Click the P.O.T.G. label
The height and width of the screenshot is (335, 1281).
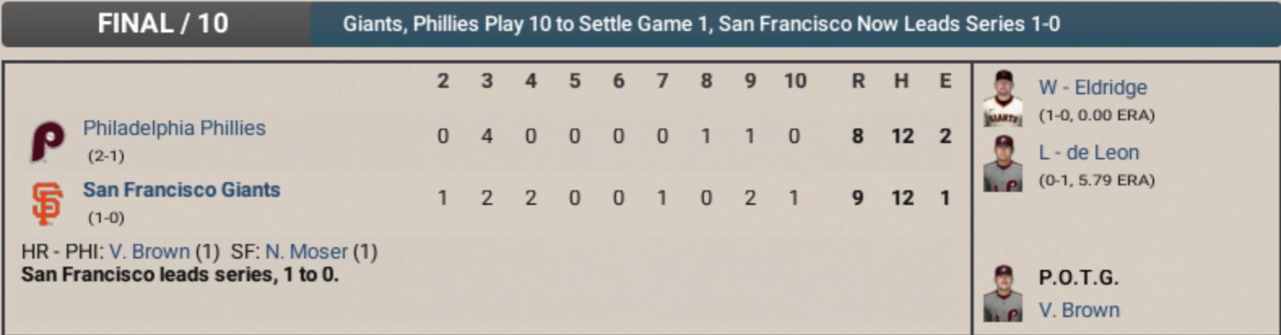pos(1078,278)
